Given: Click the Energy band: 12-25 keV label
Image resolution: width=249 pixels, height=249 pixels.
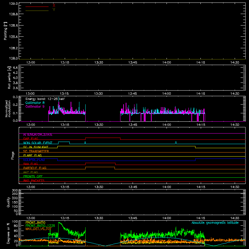Looking at the screenshot, I should pos(45,99).
